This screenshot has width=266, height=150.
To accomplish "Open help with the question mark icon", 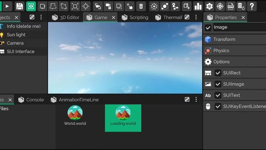I will tap(252, 7).
